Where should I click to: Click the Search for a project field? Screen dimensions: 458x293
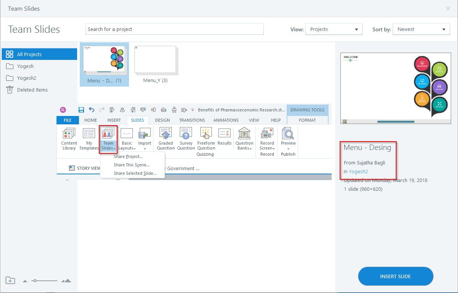174,29
